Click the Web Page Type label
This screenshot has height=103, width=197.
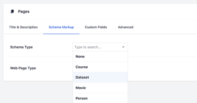click(x=23, y=68)
